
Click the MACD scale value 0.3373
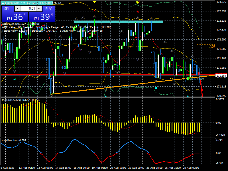click(x=220, y=99)
